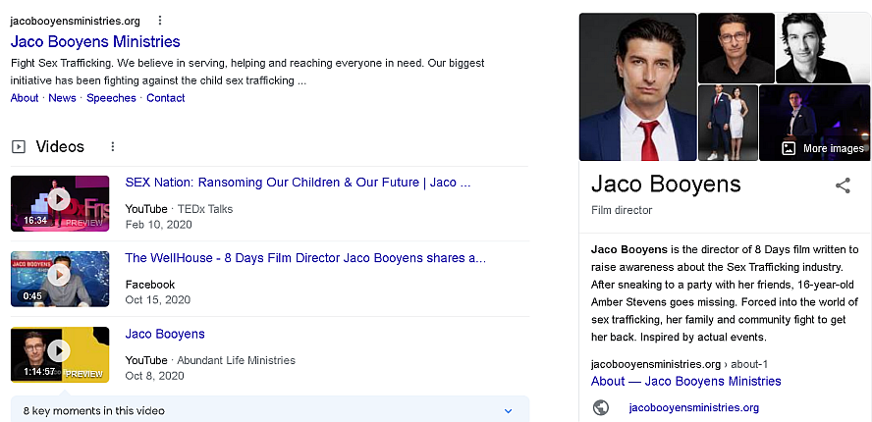Open the three-dot menu next to Videos heading

point(112,147)
